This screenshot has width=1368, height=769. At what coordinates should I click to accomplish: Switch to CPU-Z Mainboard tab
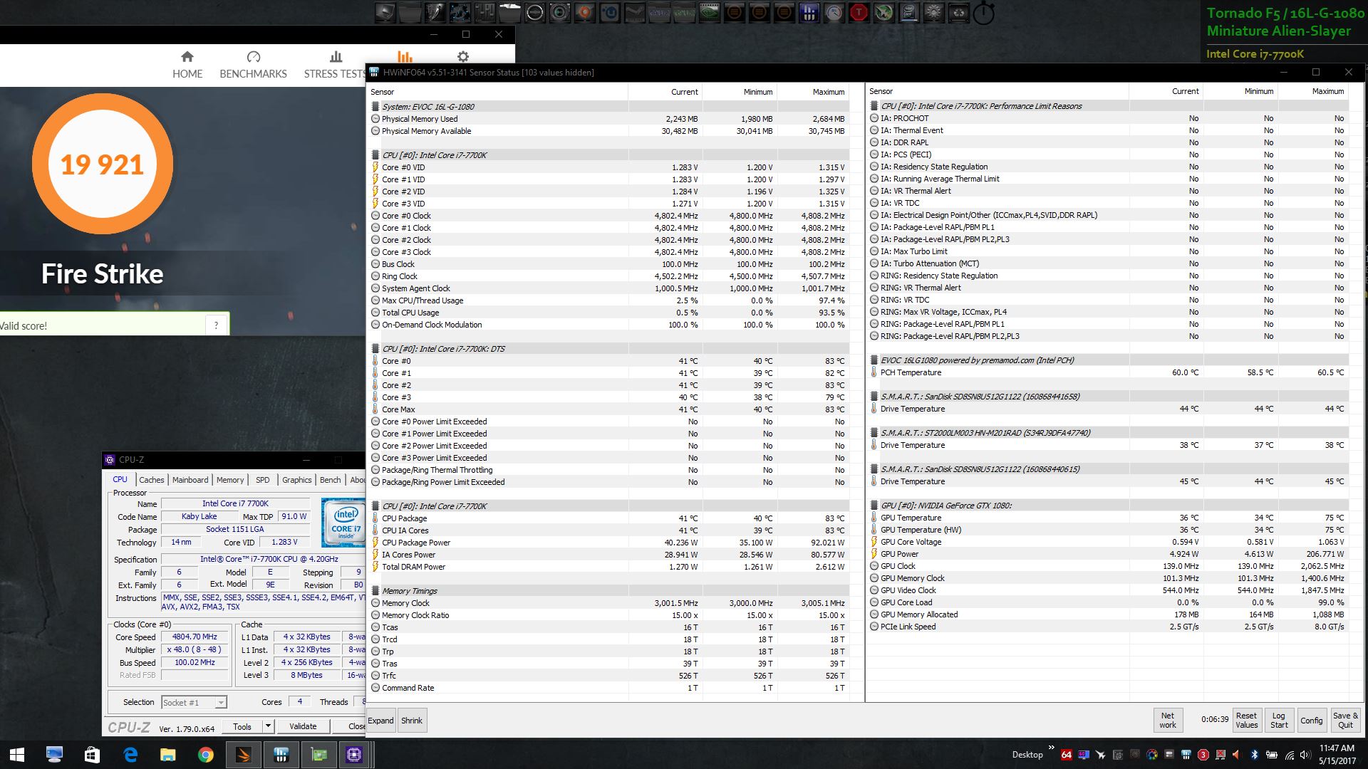coord(190,480)
